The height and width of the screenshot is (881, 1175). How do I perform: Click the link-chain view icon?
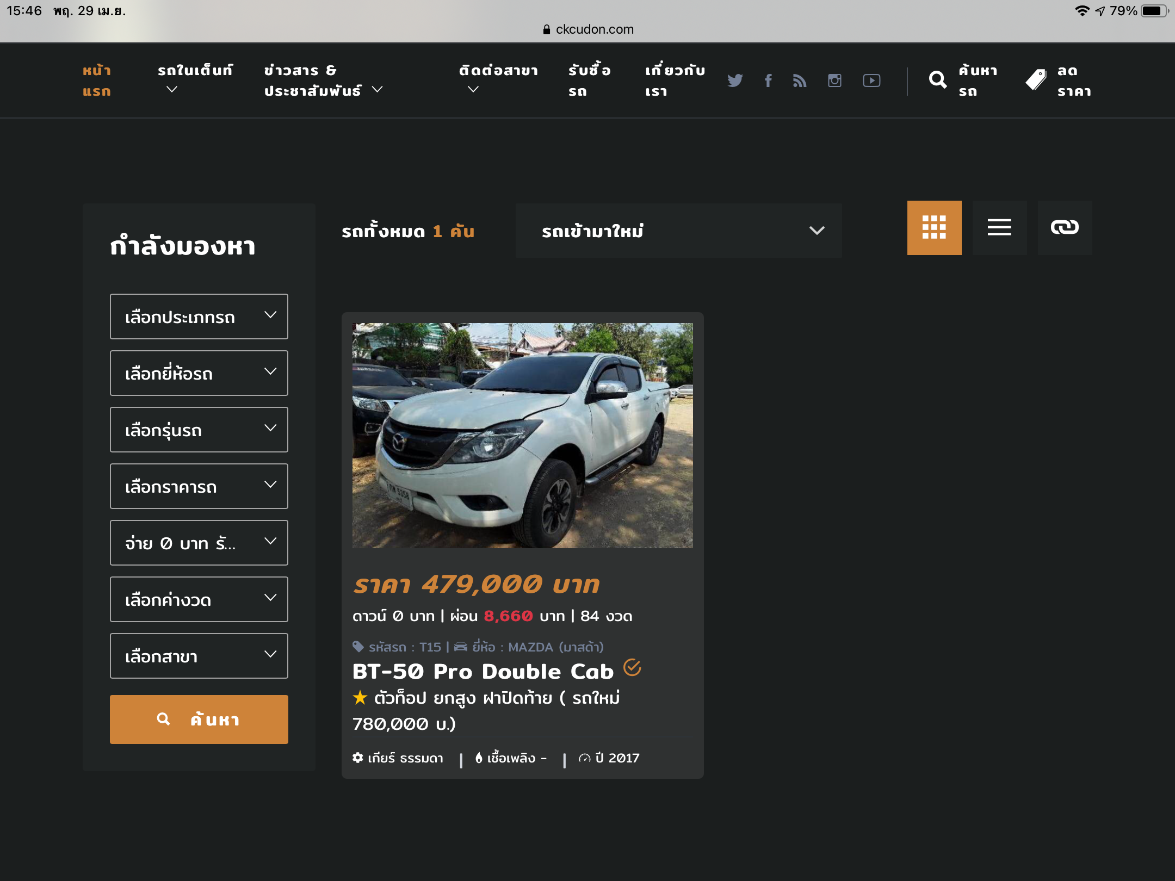1065,227
